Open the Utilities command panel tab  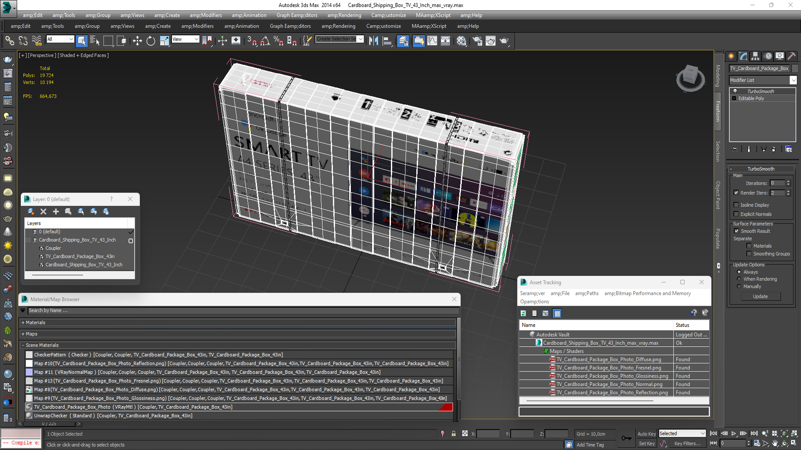click(x=791, y=56)
